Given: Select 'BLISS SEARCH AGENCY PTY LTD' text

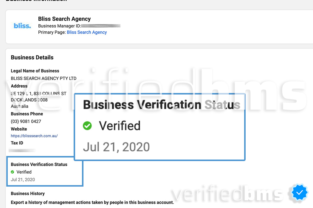Looking at the screenshot, I should click(44, 78).
